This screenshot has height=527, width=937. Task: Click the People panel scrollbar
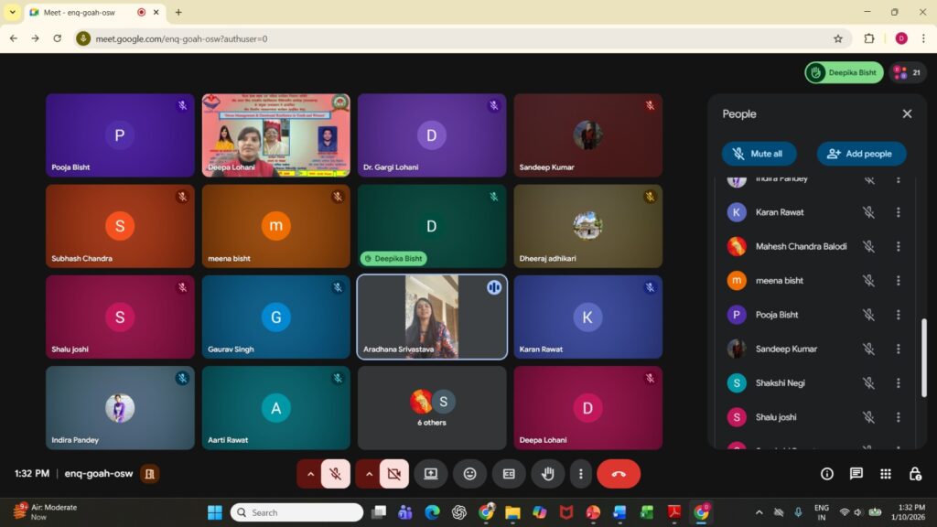pos(923,357)
